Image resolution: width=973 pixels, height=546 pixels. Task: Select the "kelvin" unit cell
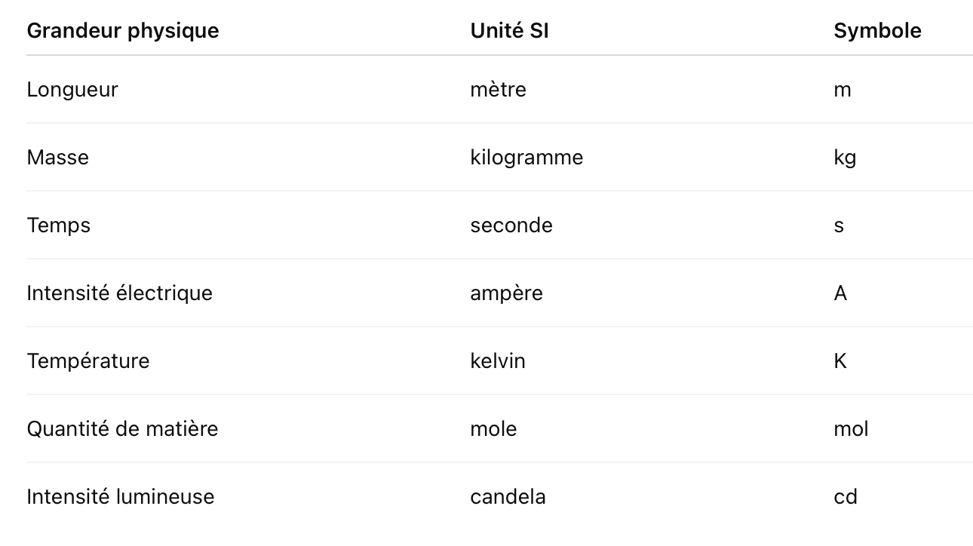(x=498, y=361)
